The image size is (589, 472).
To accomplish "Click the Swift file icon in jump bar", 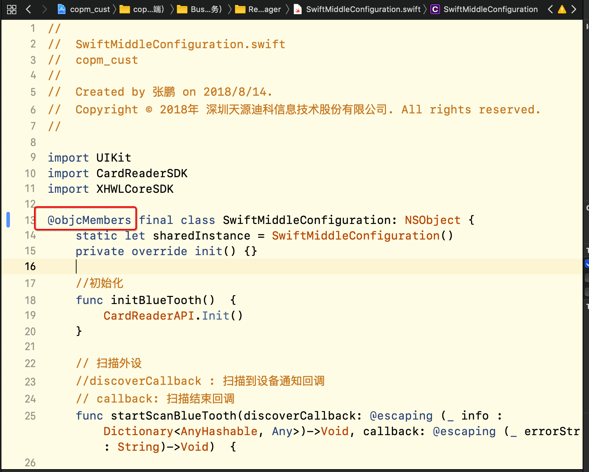I will [x=298, y=9].
